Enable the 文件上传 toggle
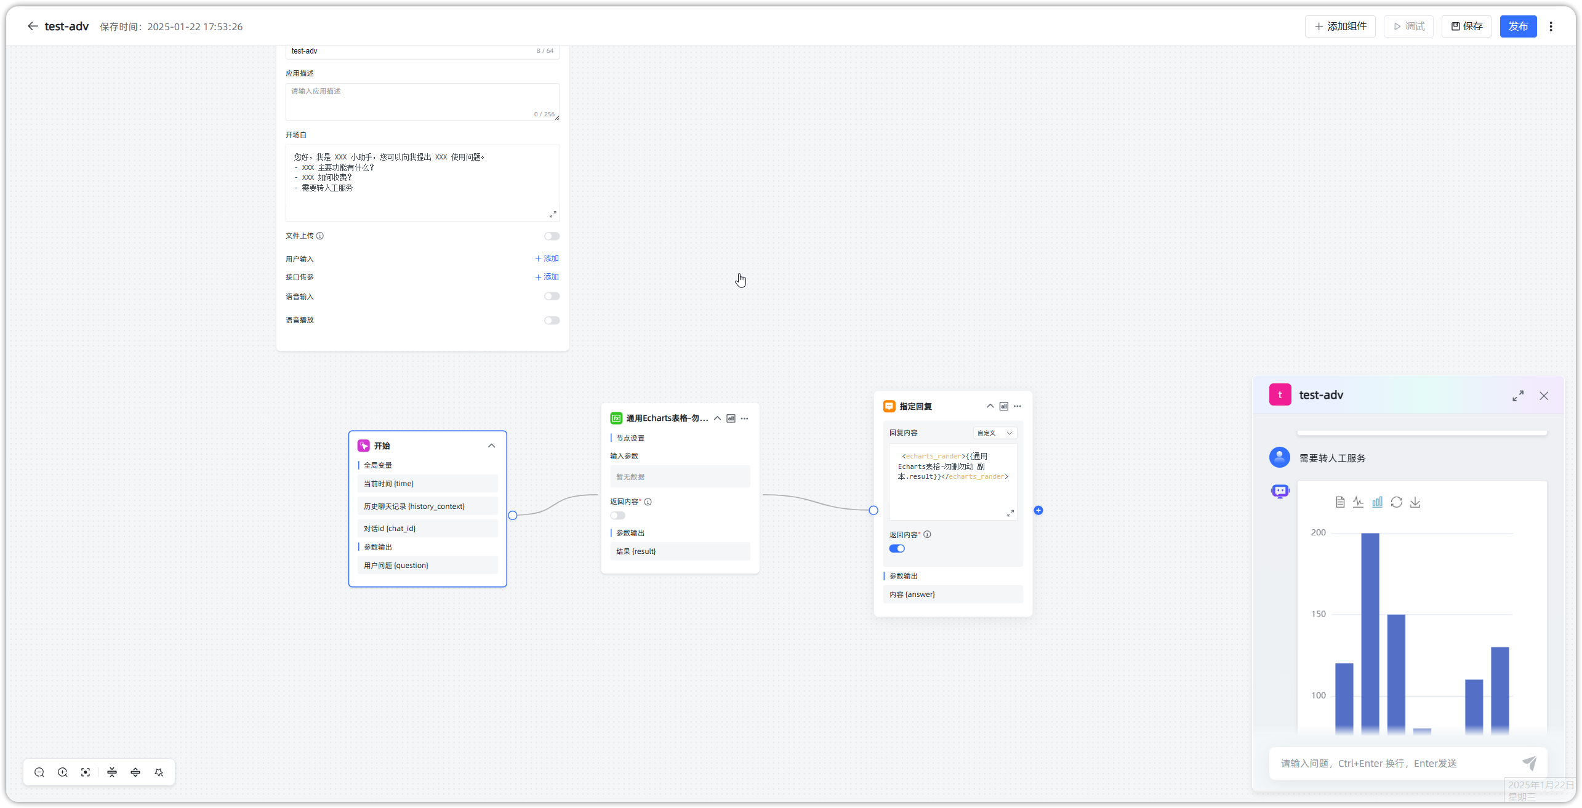This screenshot has height=808, width=1582. [552, 236]
